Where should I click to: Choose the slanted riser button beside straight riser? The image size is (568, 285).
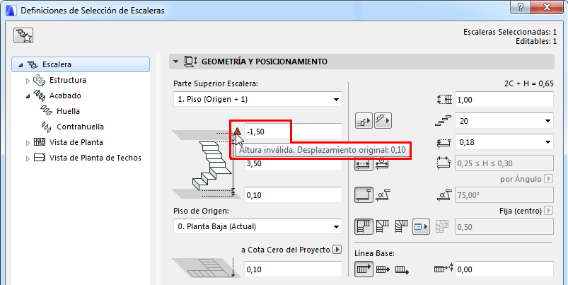383,195
